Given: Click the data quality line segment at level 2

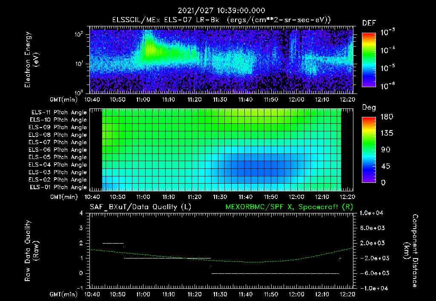Looking at the screenshot, I should (x=113, y=243).
